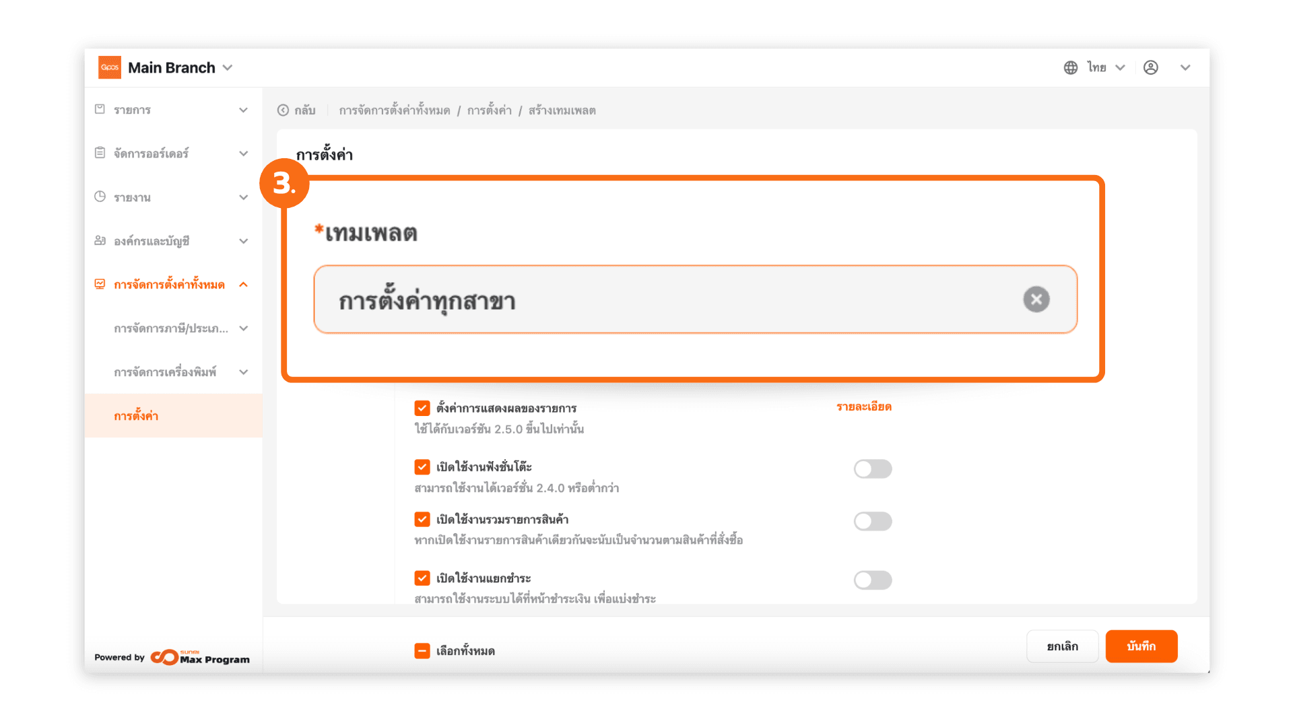
Task: Enable the เปิดใช้งานรวมรายการสินค้า switch
Action: pyautogui.click(x=873, y=521)
